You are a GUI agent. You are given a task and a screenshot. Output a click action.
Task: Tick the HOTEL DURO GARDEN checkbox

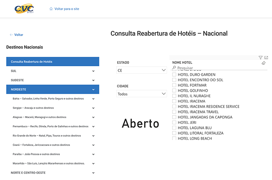click(x=174, y=74)
